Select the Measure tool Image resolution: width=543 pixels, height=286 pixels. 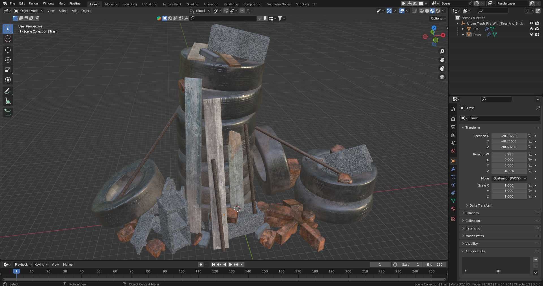click(8, 101)
